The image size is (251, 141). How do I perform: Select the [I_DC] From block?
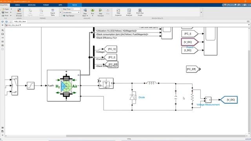pos(190,50)
